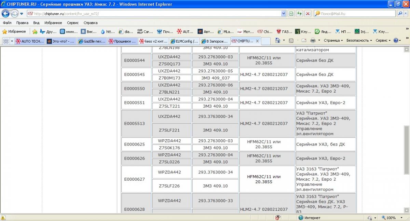Screen dimensions: 410x221
Task: Open the Янд... favorites bar link
Action: [x=323, y=31]
